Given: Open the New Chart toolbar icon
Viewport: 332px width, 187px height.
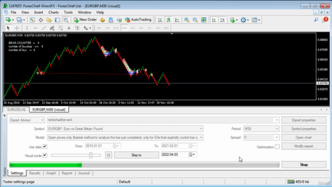Looking at the screenshot, I should tap(8, 20).
